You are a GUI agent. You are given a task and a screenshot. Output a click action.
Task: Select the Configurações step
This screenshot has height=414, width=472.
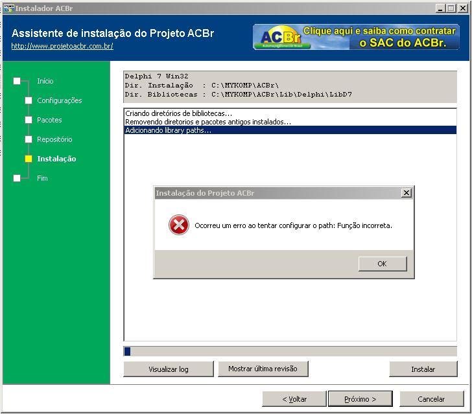click(x=59, y=100)
